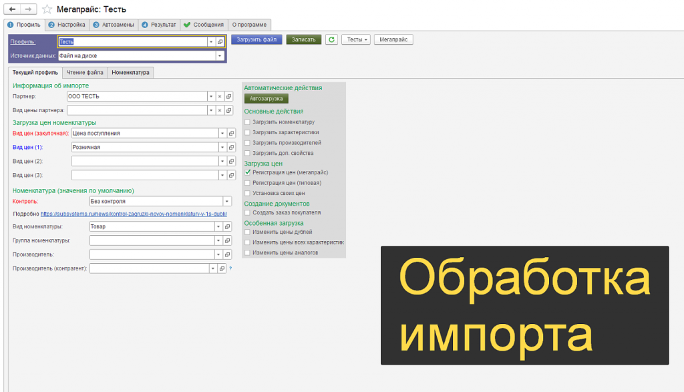Check Изменить цены дублей
Viewport: 684px width, 392px height.
(x=247, y=232)
